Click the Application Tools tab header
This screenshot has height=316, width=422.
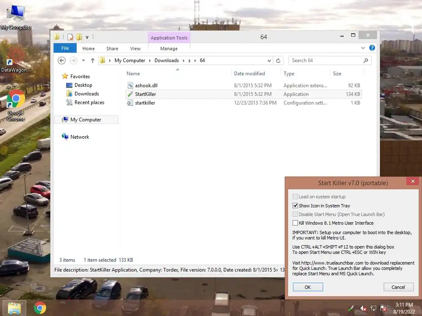click(169, 38)
